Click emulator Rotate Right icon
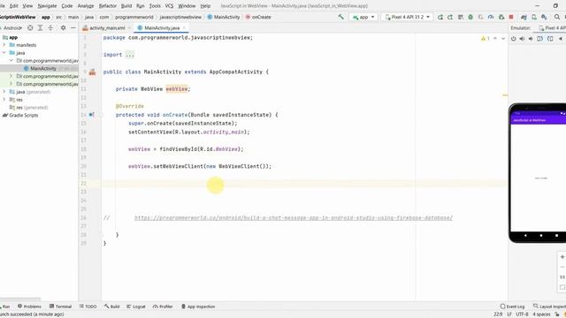The width and height of the screenshot is (566, 318). point(550,39)
